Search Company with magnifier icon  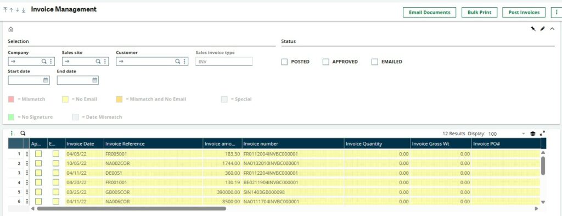pos(44,62)
